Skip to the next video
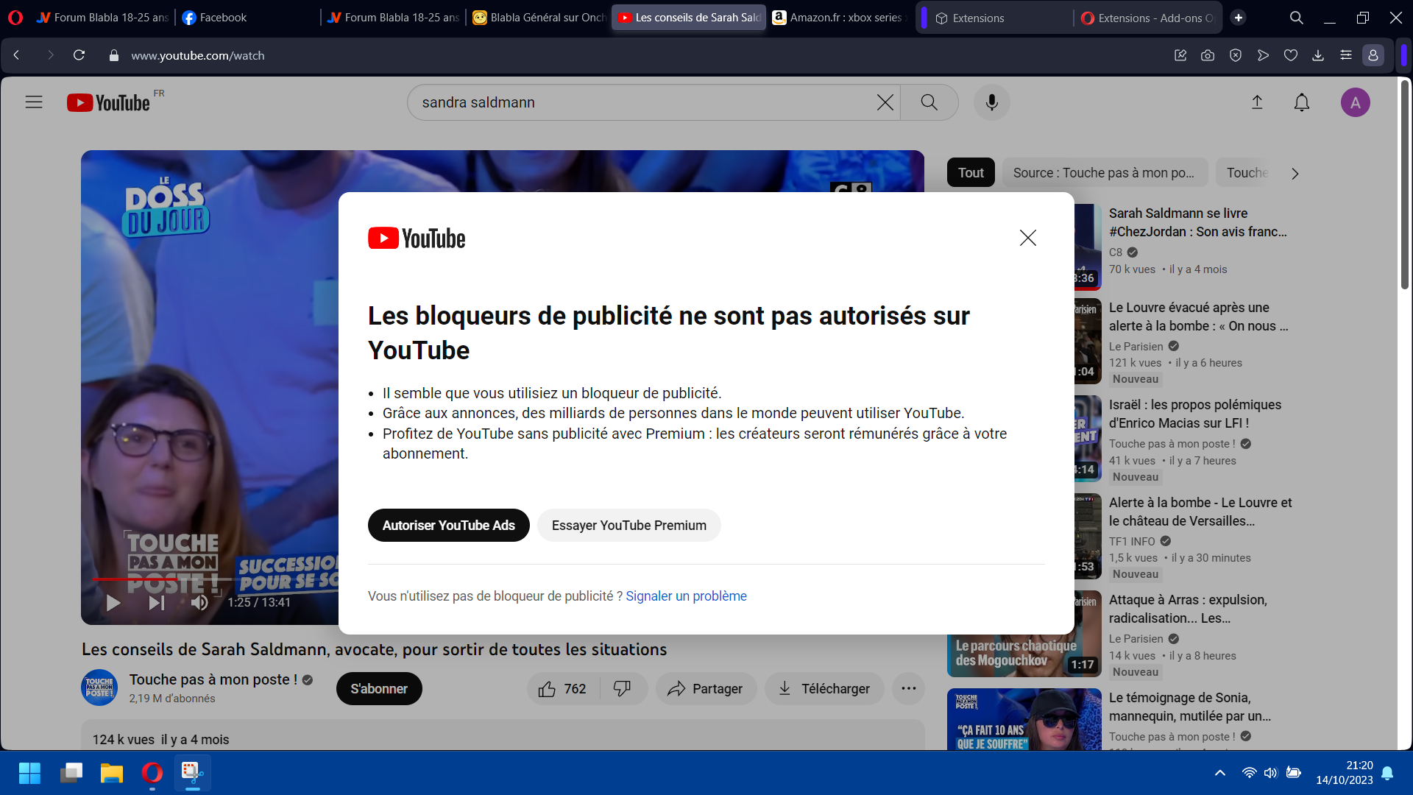 (x=156, y=603)
